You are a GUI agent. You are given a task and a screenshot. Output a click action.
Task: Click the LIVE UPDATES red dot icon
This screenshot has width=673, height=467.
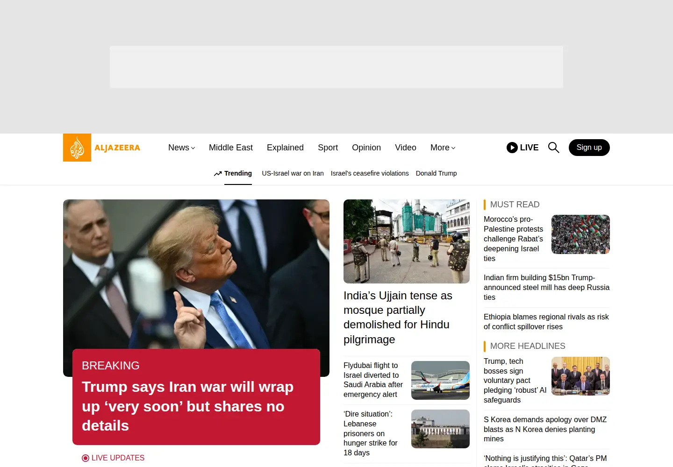85,458
